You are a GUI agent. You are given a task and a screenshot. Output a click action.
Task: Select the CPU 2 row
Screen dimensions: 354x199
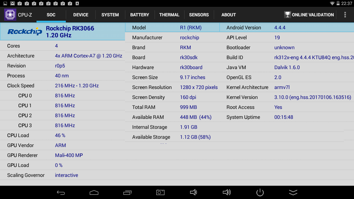(63, 116)
